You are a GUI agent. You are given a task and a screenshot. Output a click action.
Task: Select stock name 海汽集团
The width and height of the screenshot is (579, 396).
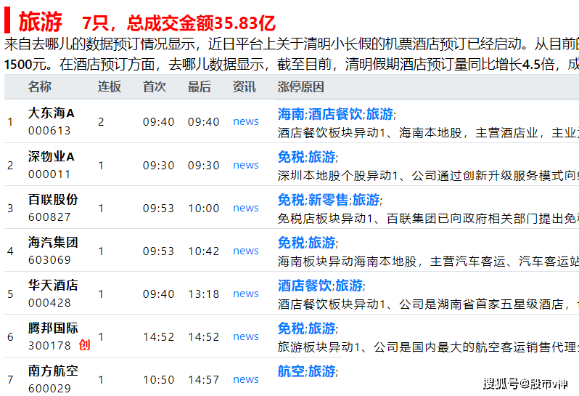pos(53,242)
